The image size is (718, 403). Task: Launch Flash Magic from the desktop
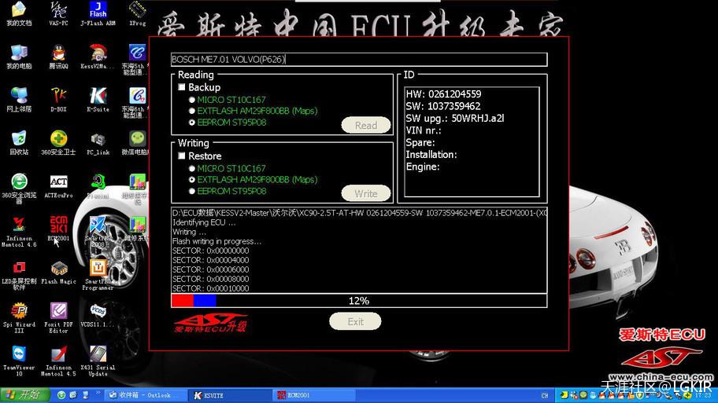coord(58,273)
